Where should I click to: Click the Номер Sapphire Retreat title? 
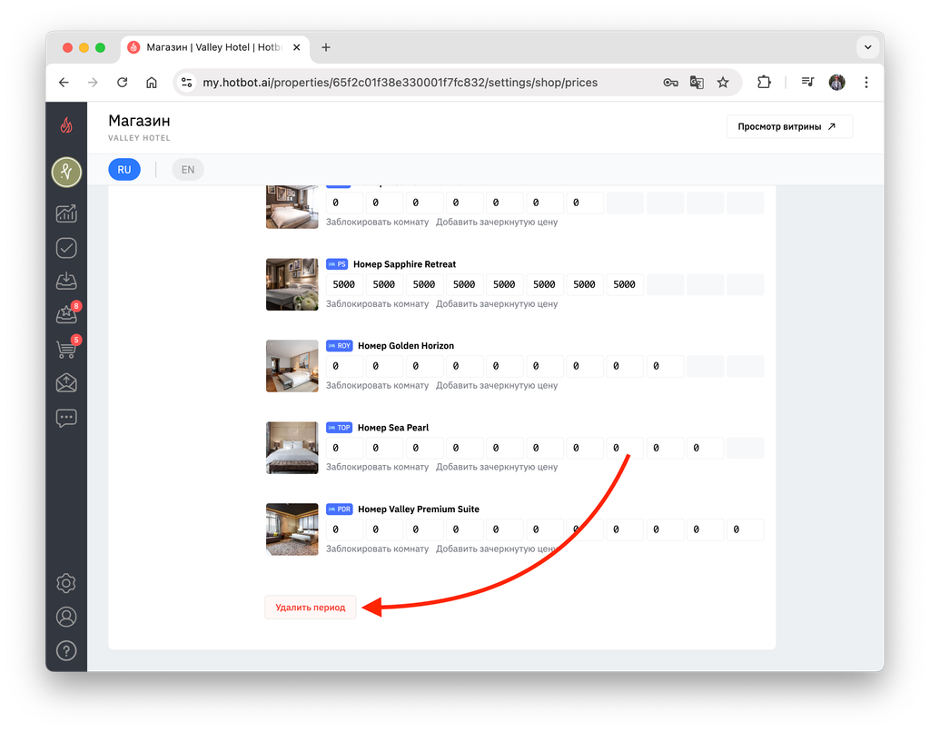tap(404, 264)
